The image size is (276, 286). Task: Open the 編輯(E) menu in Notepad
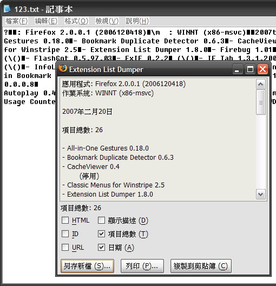coord(46,21)
